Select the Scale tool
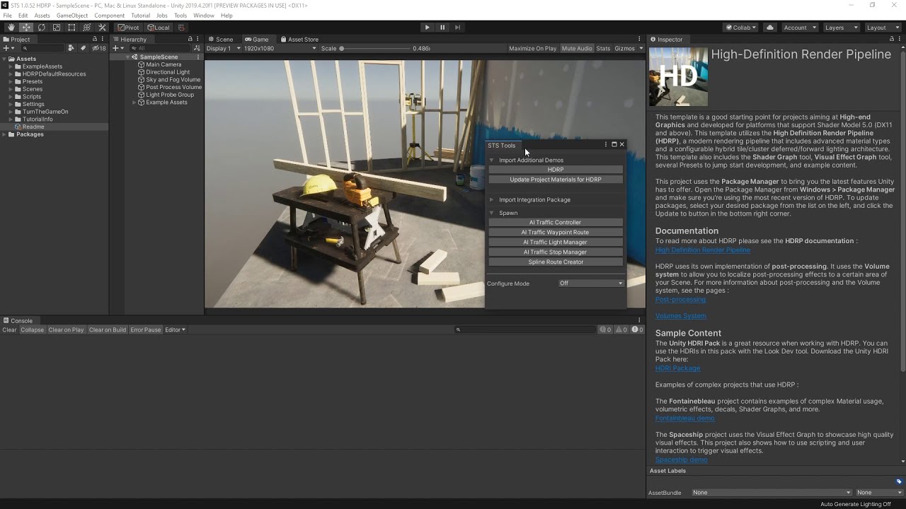 click(x=57, y=28)
